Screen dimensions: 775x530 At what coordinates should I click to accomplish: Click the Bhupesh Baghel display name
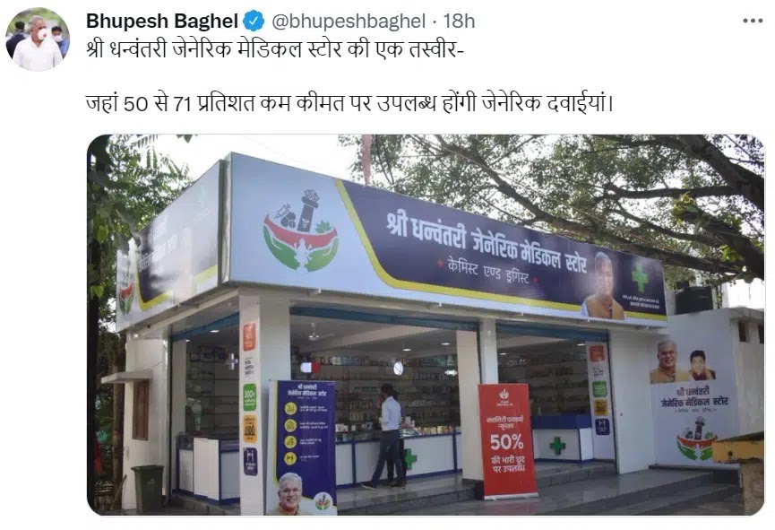(x=162, y=22)
